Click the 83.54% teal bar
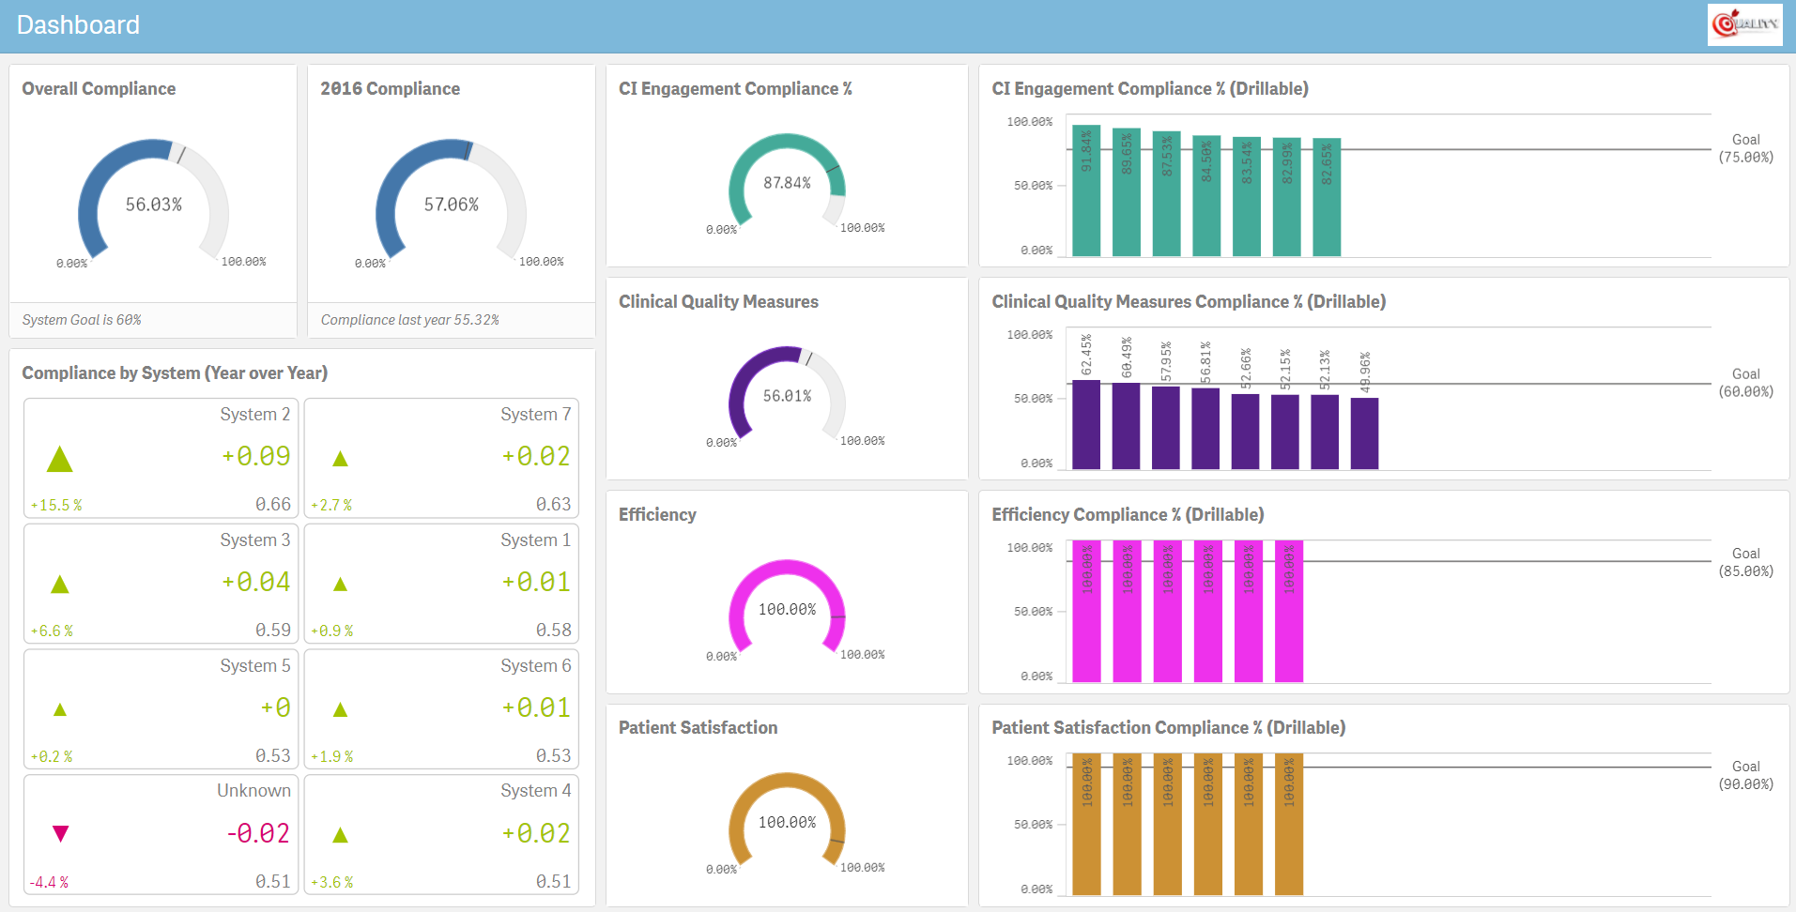The height and width of the screenshot is (912, 1796). tap(1247, 196)
